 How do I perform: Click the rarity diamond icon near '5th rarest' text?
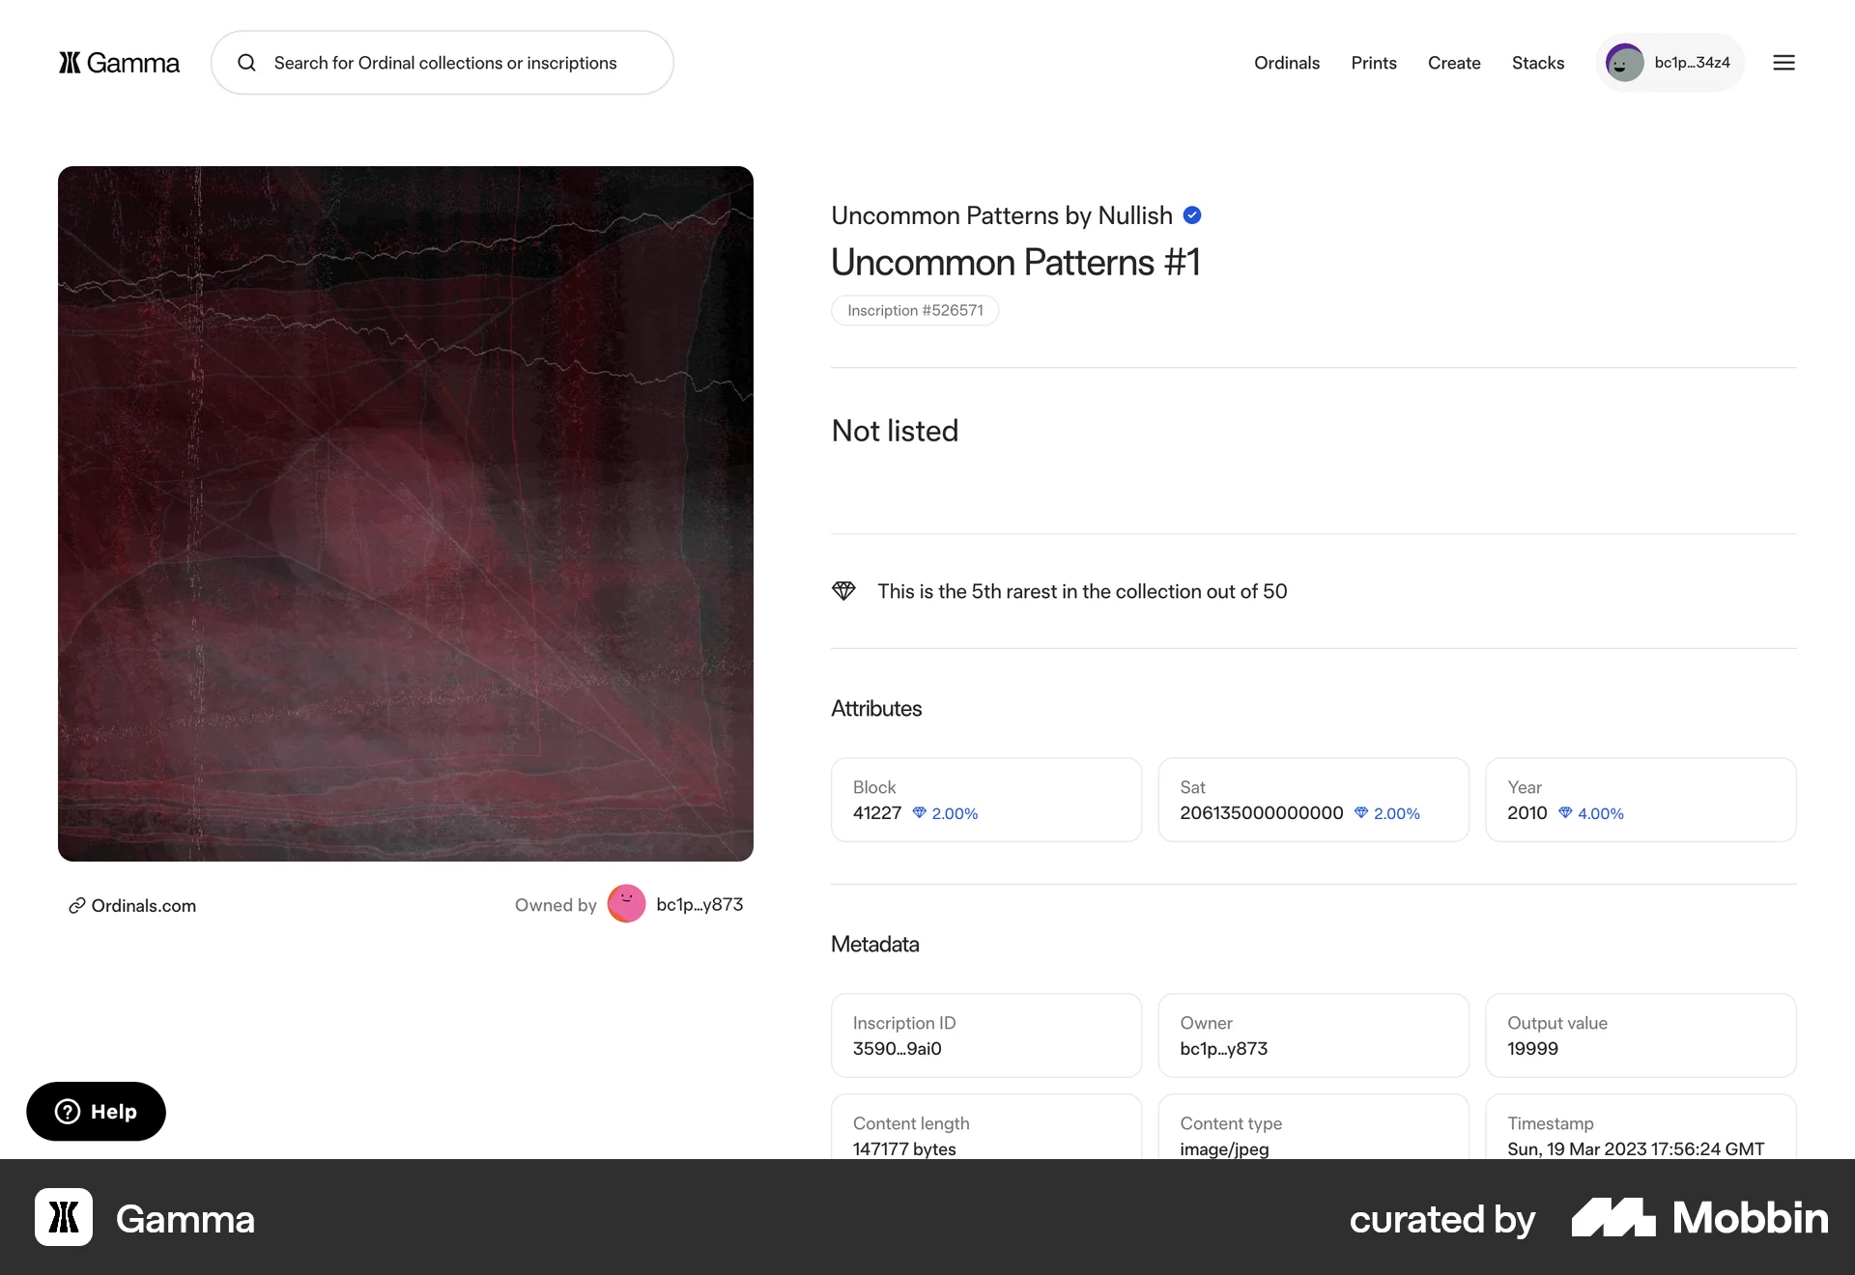click(x=844, y=590)
